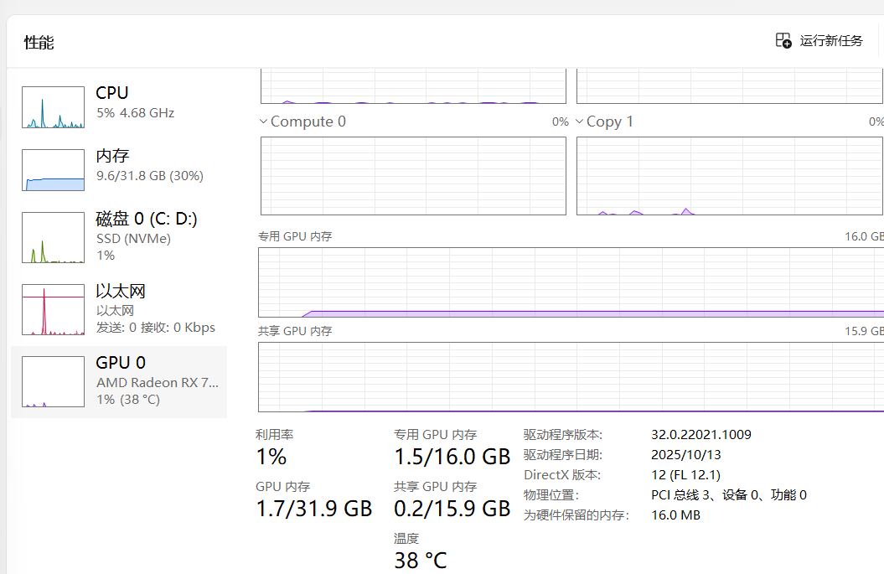
Task: Click the 性能 page heading
Action: (39, 43)
